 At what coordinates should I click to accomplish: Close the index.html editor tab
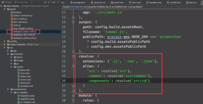(x=125, y=3)
